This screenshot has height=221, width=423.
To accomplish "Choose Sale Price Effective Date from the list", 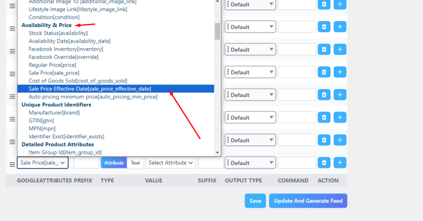I will point(90,89).
